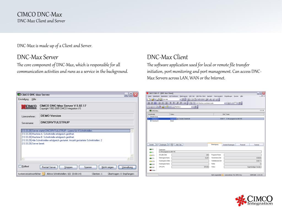This screenshot has width=282, height=211.
Task: Click the server log horizontal scrollbar
Action: pos(75,159)
